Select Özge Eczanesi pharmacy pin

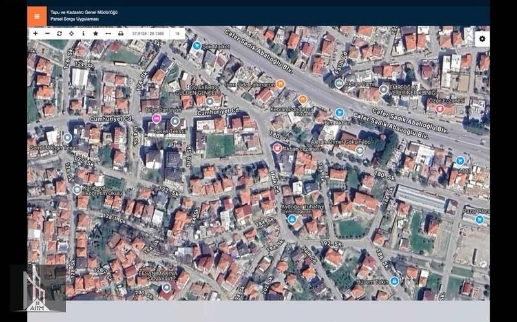click(439, 108)
